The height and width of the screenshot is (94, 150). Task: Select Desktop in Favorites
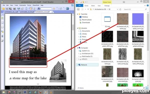[x=85, y=17]
